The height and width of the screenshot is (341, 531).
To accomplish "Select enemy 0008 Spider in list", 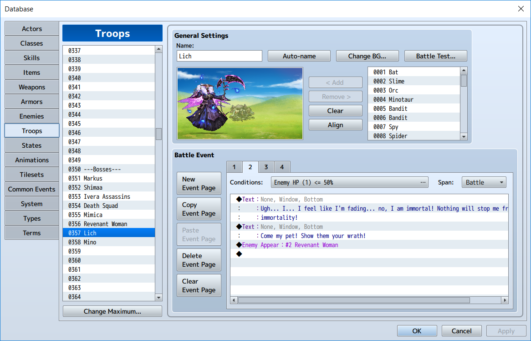I will [414, 136].
